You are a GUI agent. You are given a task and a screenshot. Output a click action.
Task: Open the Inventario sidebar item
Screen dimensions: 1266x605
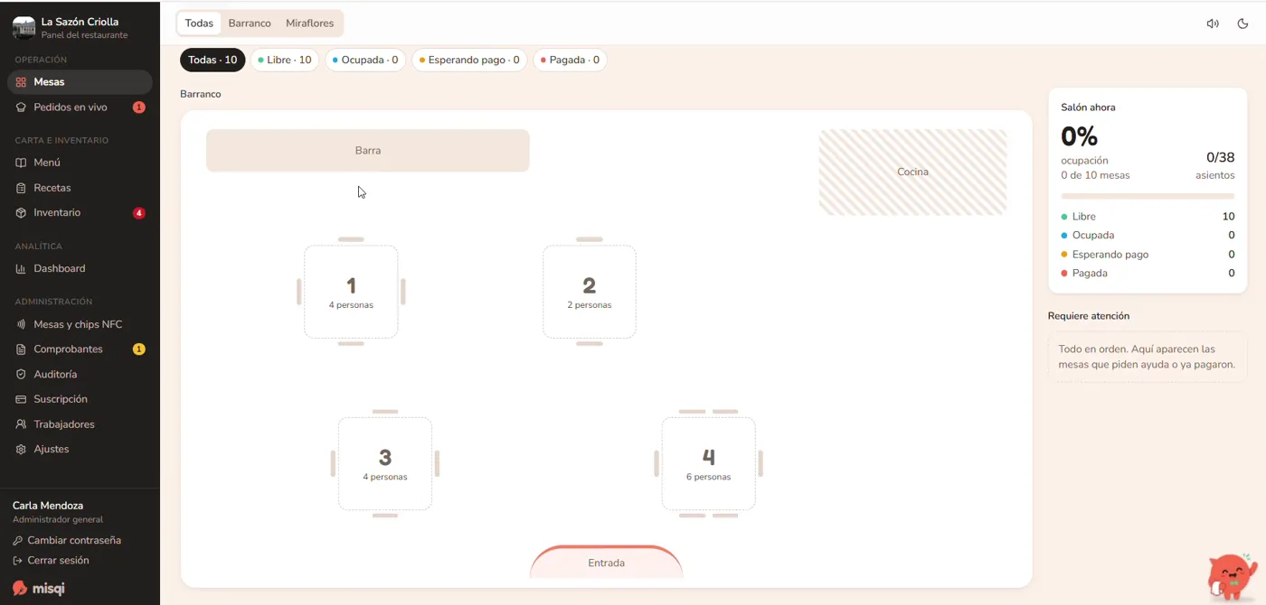[80, 213]
